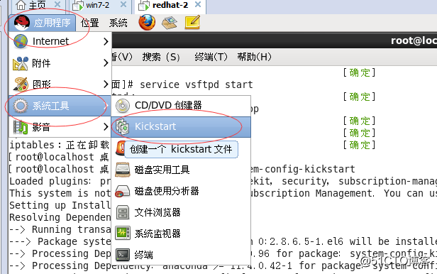
Task: Click the CD/DVD 创建器 disc icon
Action: point(123,106)
